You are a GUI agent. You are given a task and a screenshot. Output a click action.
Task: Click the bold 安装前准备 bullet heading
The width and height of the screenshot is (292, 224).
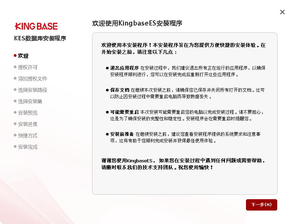122,134
